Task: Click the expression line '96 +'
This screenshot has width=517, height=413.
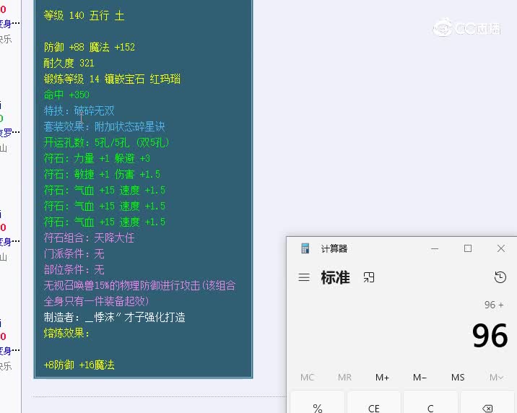Action: pyautogui.click(x=494, y=305)
